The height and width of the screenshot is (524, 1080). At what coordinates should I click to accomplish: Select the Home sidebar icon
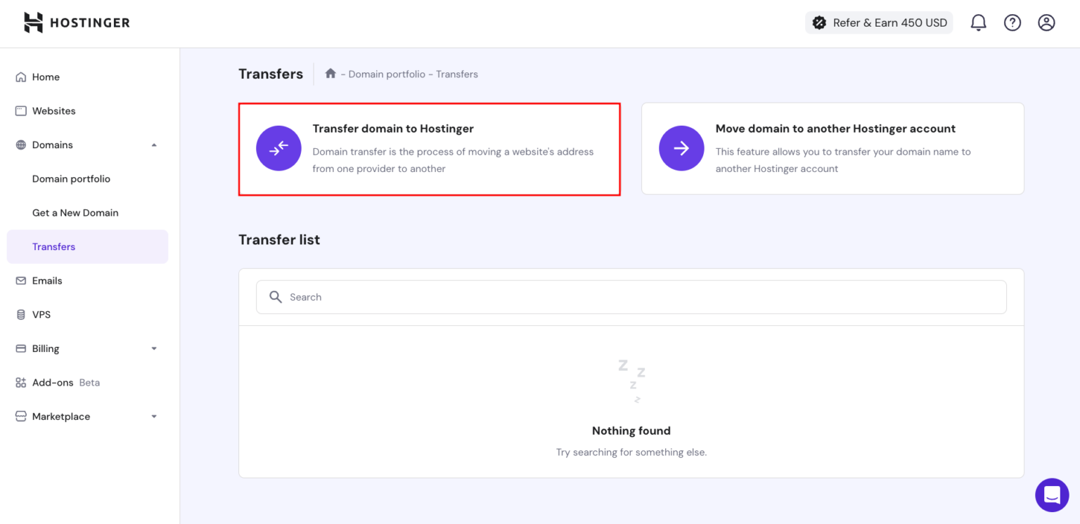[x=20, y=77]
